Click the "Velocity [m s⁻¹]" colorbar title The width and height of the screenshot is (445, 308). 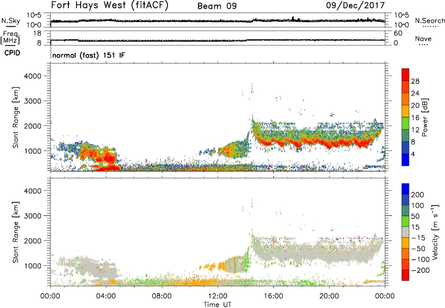[435, 232]
